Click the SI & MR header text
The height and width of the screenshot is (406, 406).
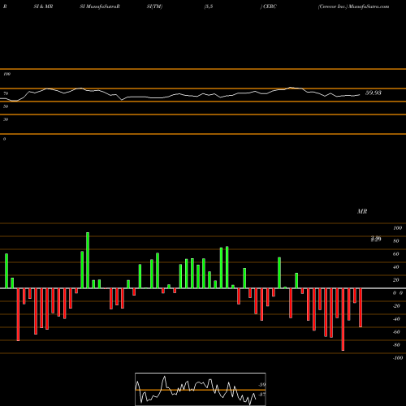coord(43,6)
